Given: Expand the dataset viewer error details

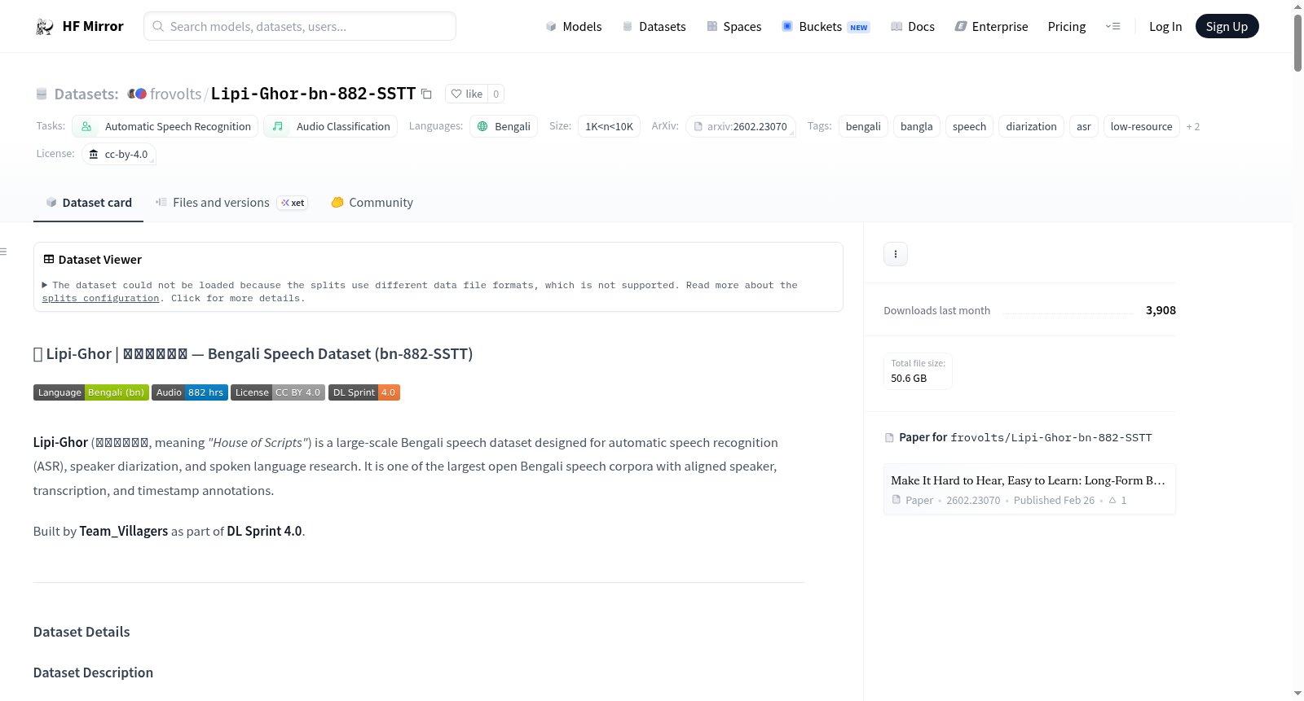Looking at the screenshot, I should [x=45, y=286].
